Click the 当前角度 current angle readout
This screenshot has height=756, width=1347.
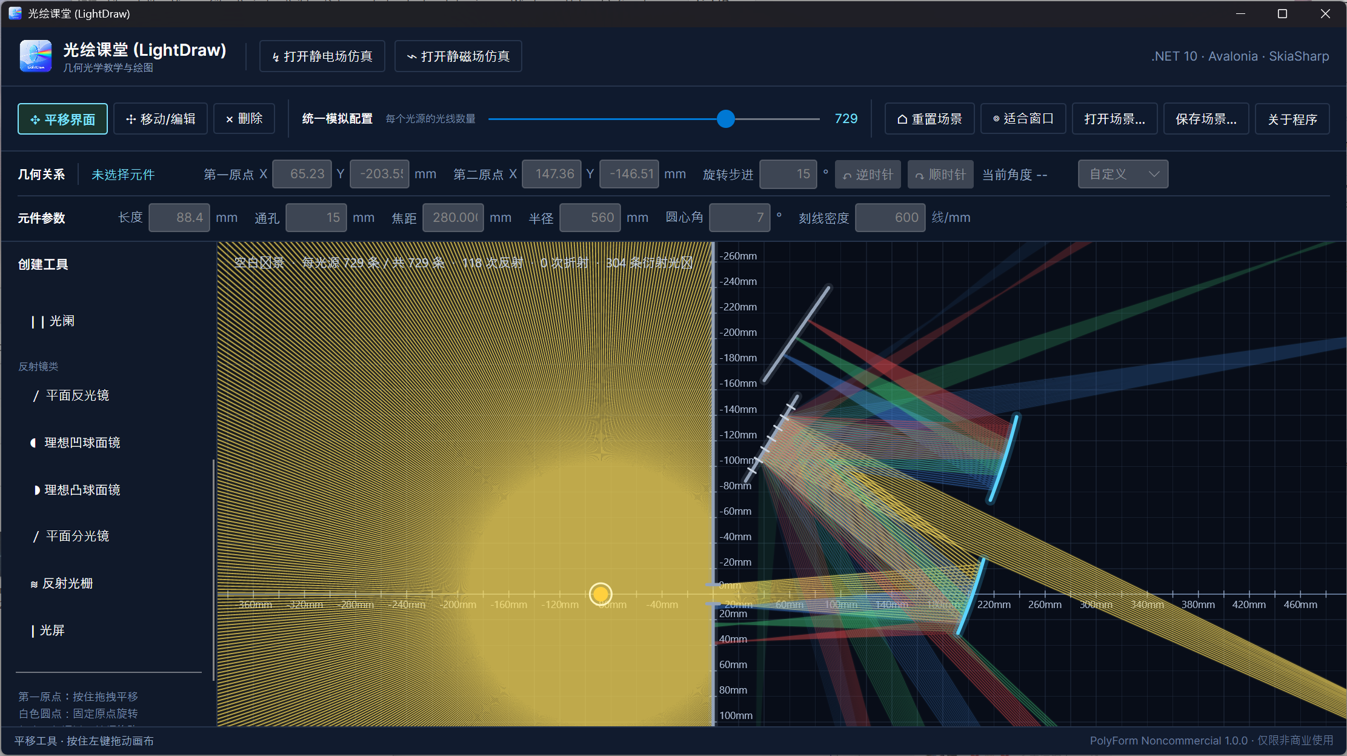coord(1014,175)
